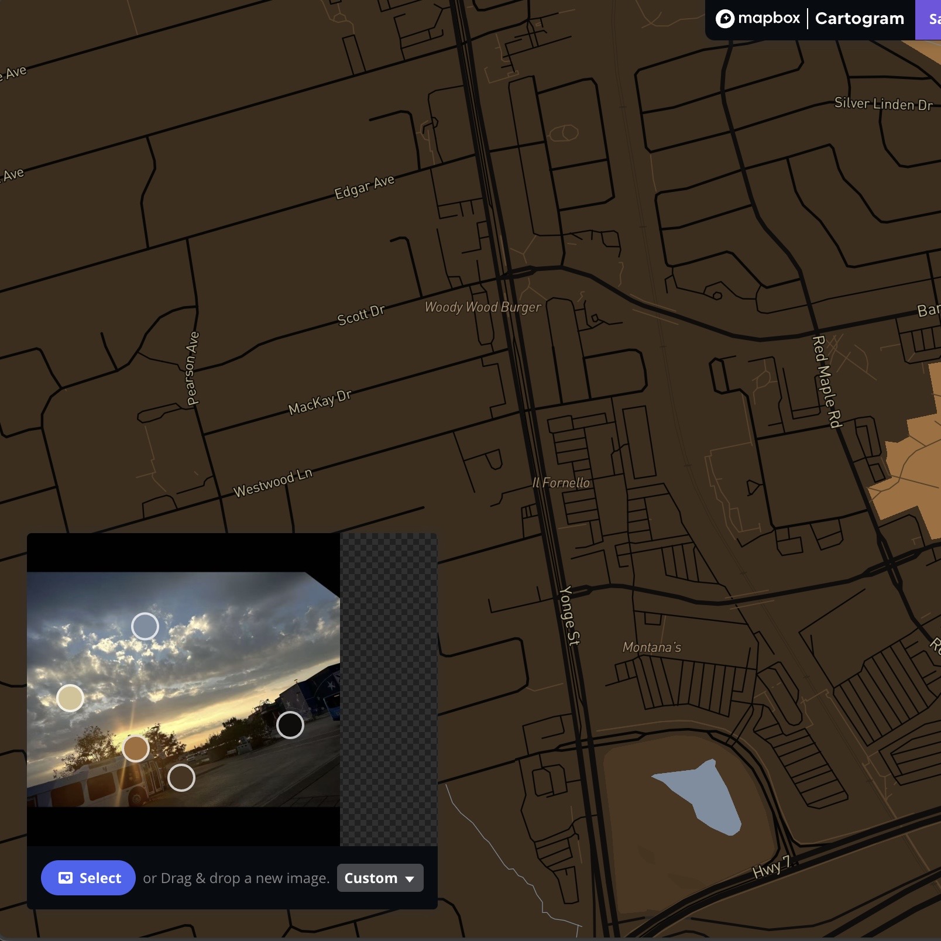Click the dropdown caret beside Custom
941x941 pixels.
pyautogui.click(x=410, y=878)
